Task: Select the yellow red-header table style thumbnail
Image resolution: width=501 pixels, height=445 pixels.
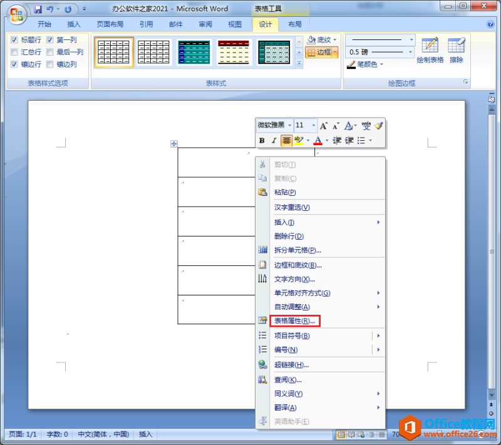Action: click(234, 53)
